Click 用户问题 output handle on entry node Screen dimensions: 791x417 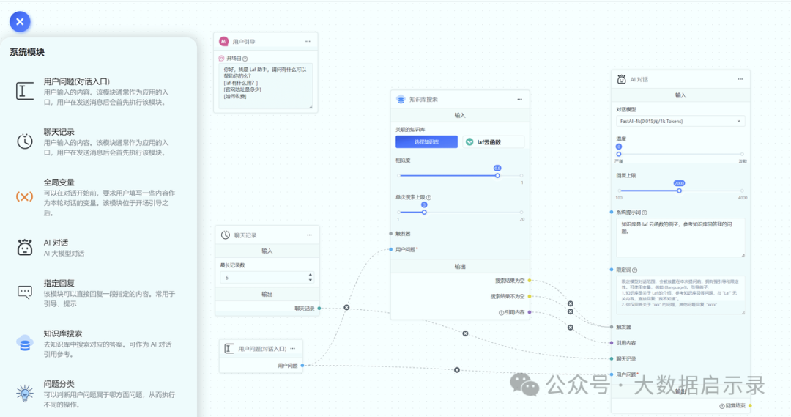(x=302, y=365)
